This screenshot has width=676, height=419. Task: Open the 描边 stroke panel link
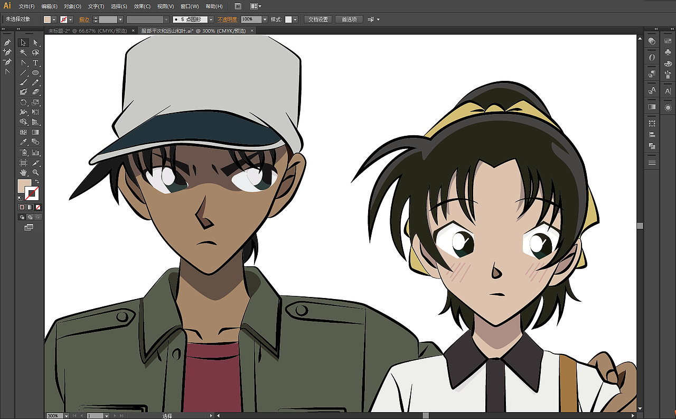(84, 20)
